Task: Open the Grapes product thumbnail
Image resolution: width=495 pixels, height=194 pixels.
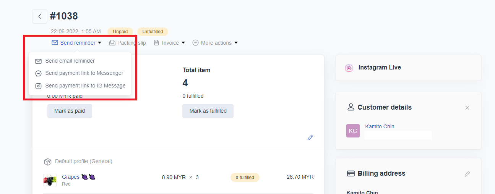Action: (x=50, y=180)
